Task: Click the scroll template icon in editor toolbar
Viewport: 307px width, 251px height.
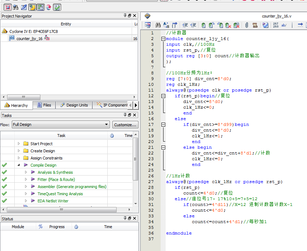Action: click(255, 25)
